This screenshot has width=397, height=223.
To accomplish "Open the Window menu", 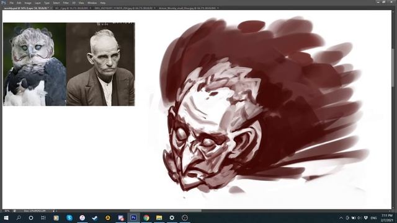I will tap(92, 3).
